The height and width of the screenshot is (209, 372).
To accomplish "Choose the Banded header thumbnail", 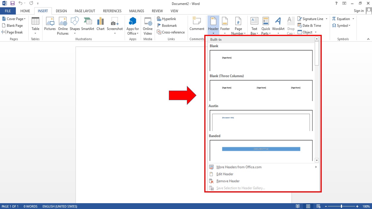I will [261, 150].
